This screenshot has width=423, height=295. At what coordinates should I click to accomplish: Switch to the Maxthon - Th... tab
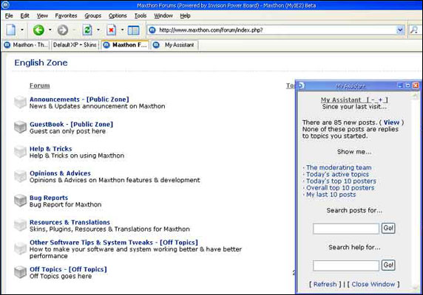click(26, 45)
